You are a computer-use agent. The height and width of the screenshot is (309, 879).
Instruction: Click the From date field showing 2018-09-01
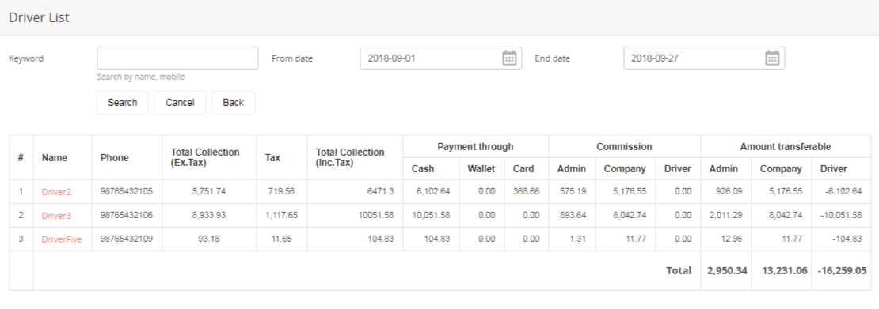440,58
